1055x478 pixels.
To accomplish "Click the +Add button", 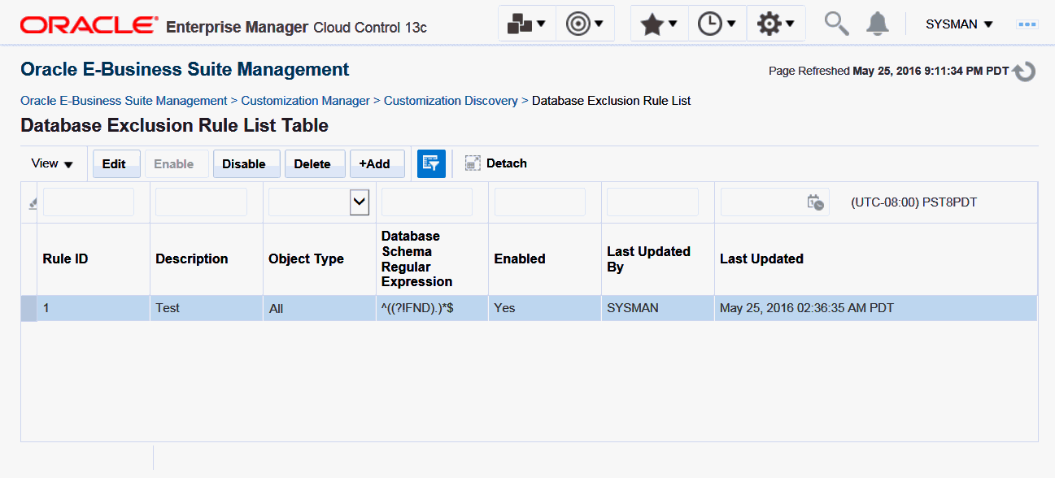I will click(377, 163).
